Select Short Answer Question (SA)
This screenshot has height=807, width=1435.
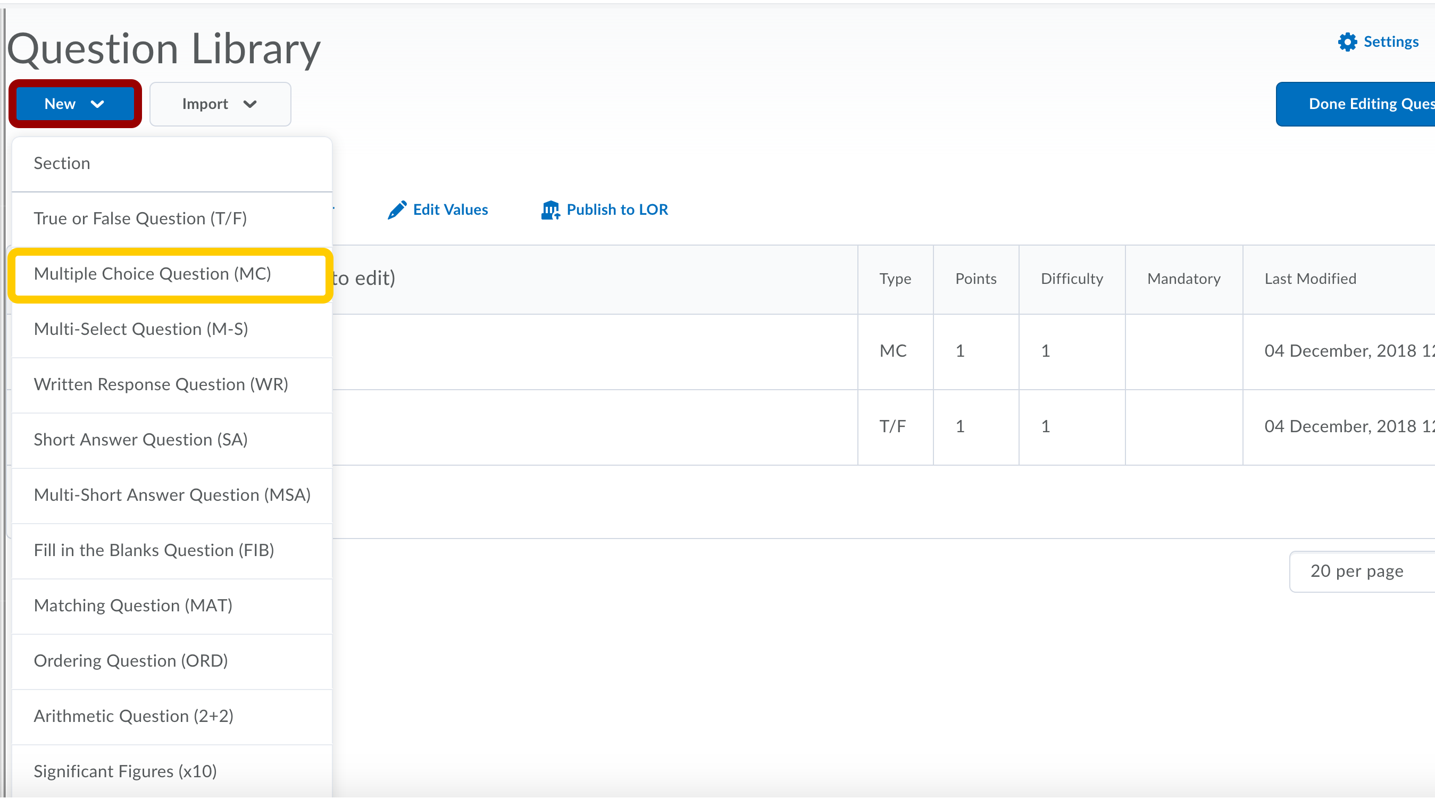[140, 440]
